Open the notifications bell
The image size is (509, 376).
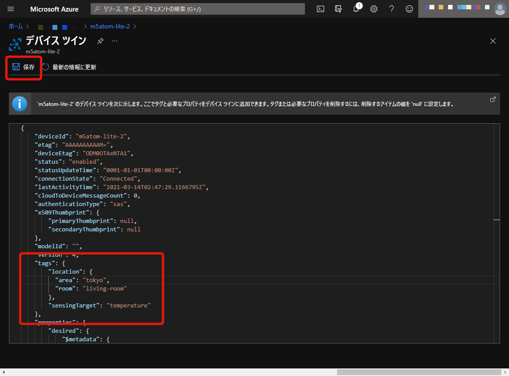(357, 9)
